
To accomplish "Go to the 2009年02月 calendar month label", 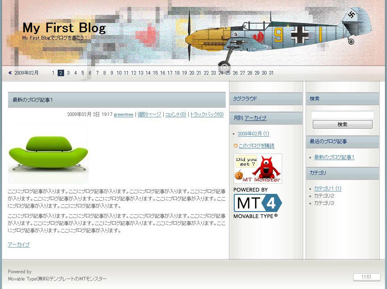I will click(x=27, y=73).
